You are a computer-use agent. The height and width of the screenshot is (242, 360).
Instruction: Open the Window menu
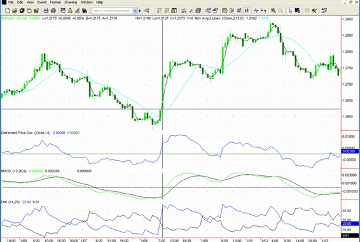(87, 3)
